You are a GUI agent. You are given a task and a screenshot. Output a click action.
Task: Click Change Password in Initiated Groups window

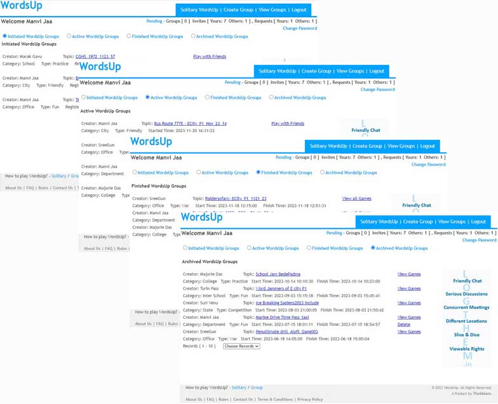(x=300, y=28)
